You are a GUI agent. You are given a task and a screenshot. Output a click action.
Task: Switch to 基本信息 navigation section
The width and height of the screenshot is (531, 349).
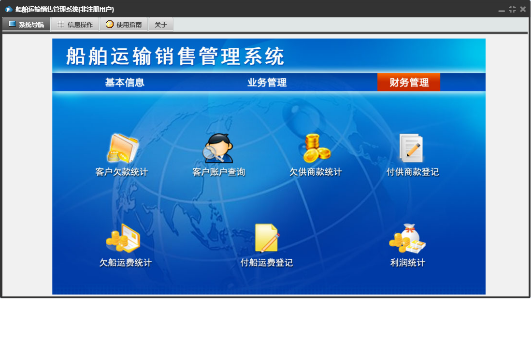[x=125, y=83]
